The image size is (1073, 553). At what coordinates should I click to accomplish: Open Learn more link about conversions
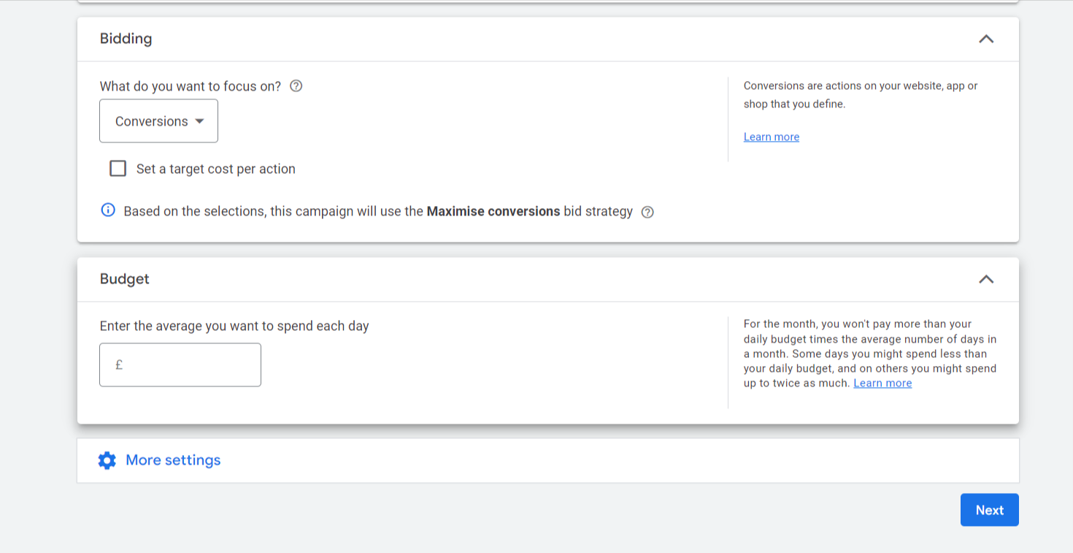click(772, 137)
